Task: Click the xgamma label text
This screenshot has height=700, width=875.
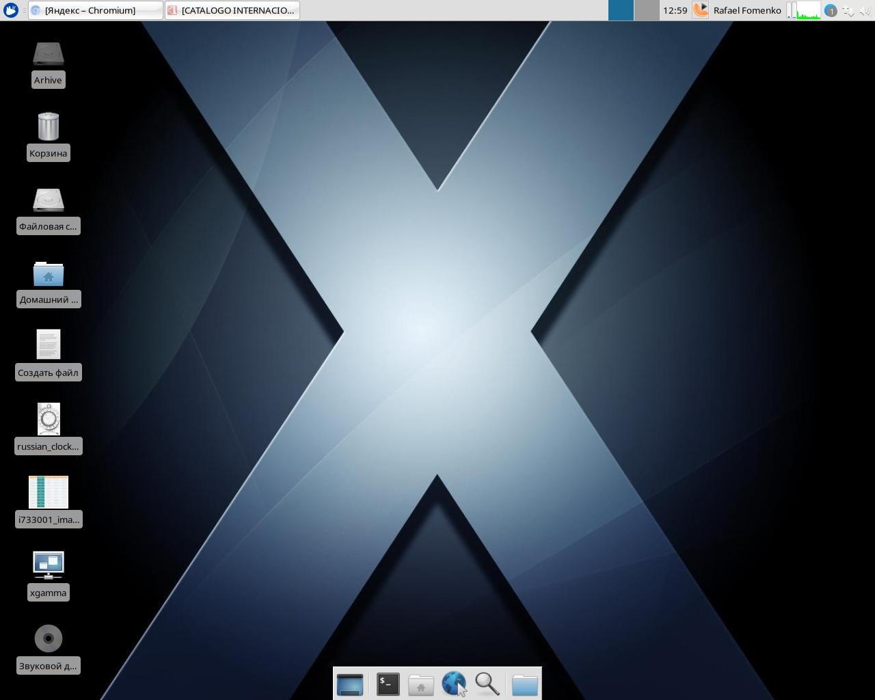Action: coord(48,593)
